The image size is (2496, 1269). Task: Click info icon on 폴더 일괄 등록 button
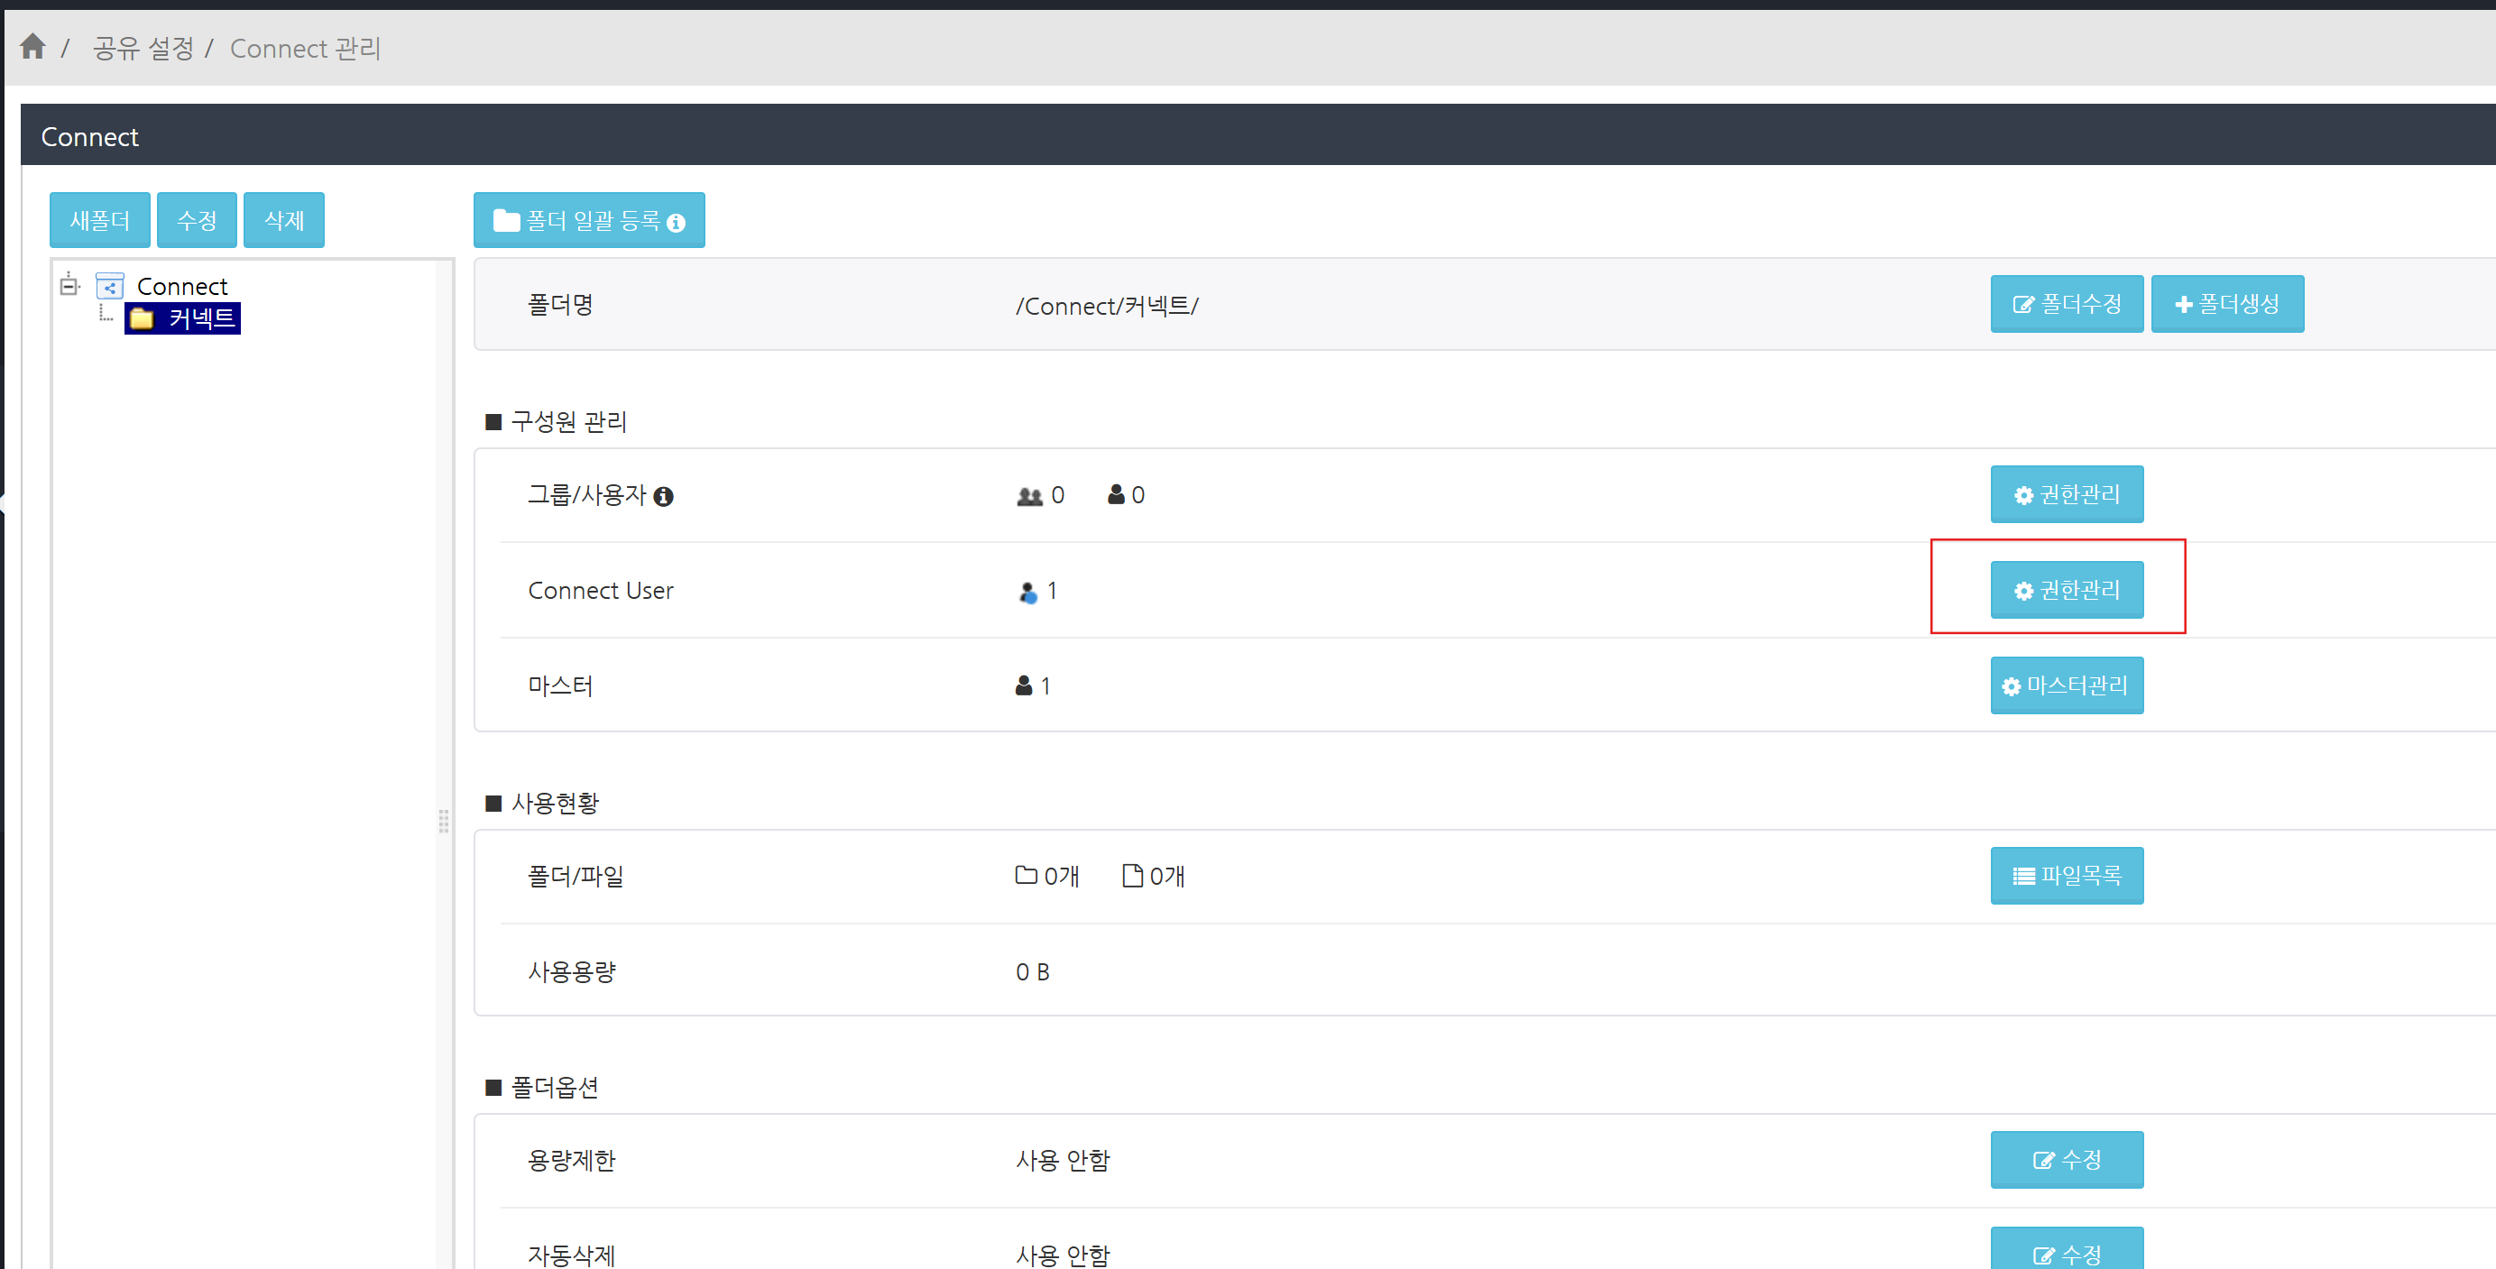[x=677, y=223]
